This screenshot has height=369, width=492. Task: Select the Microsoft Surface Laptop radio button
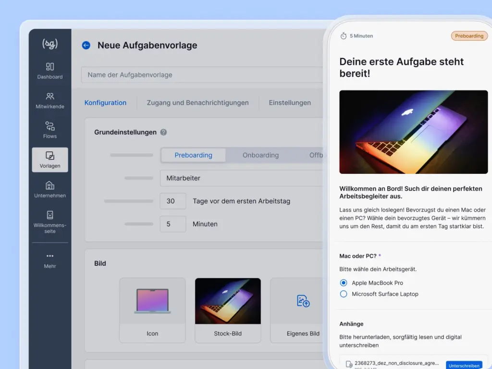(x=343, y=294)
